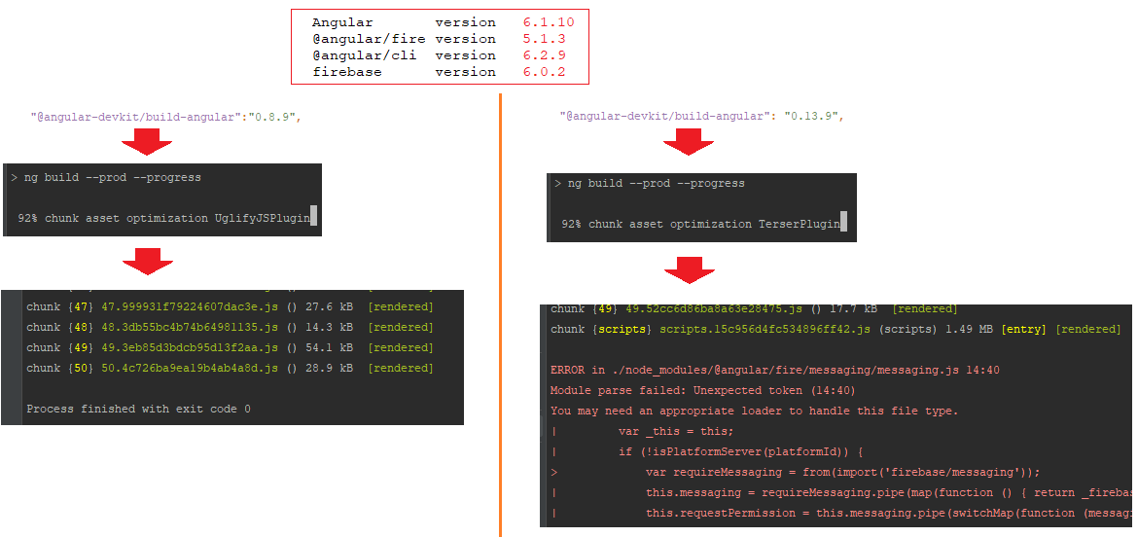This screenshot has height=537, width=1138.
Task: Click the '@angular/cli' package name
Action: 364,55
